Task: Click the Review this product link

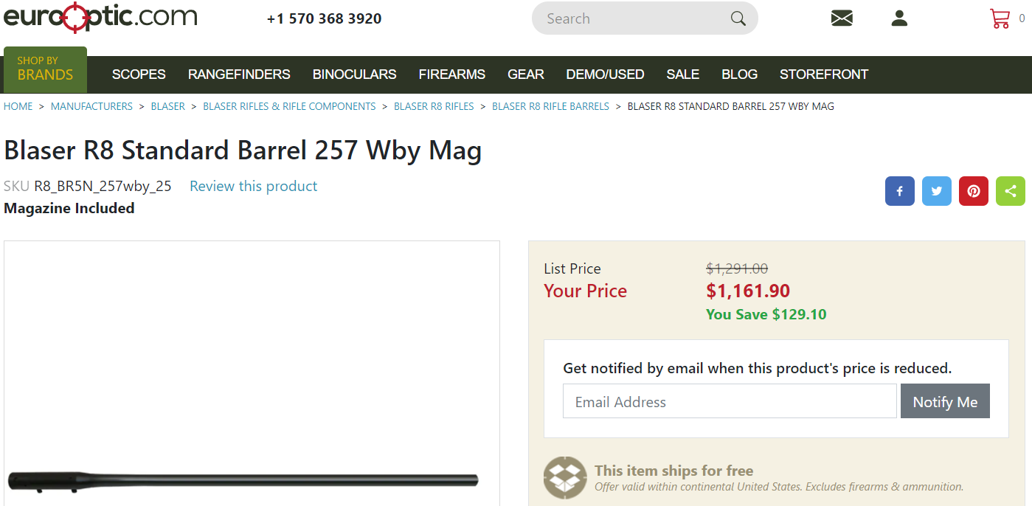Action: [x=253, y=187]
